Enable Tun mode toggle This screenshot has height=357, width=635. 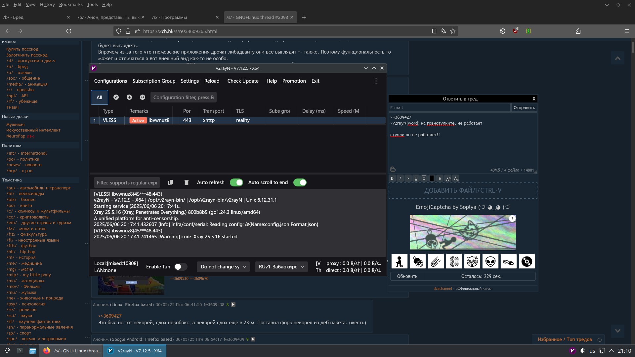click(181, 267)
